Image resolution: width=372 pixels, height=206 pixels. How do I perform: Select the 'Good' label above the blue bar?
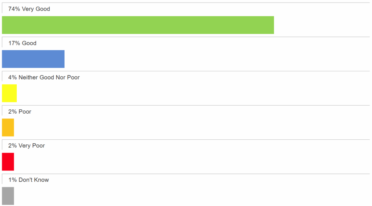pos(29,43)
